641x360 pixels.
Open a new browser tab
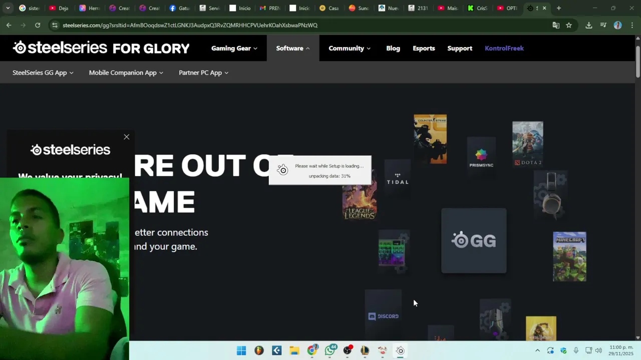coord(559,8)
